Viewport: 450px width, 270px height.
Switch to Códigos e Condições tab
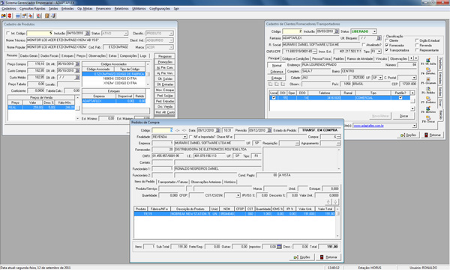click(x=295, y=58)
